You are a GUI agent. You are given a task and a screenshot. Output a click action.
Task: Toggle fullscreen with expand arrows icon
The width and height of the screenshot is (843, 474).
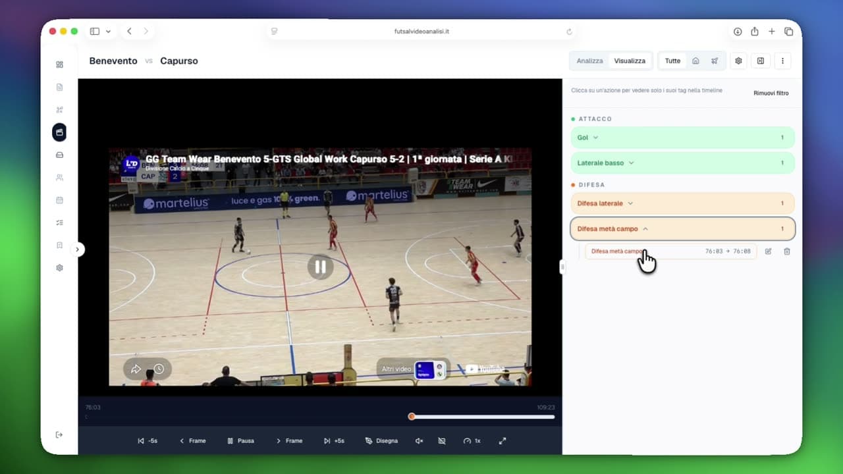tap(503, 441)
